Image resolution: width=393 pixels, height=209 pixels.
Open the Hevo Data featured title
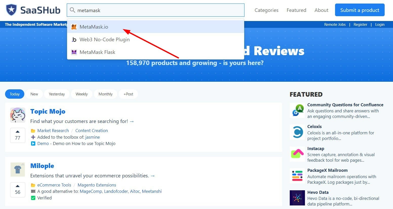coord(318,192)
